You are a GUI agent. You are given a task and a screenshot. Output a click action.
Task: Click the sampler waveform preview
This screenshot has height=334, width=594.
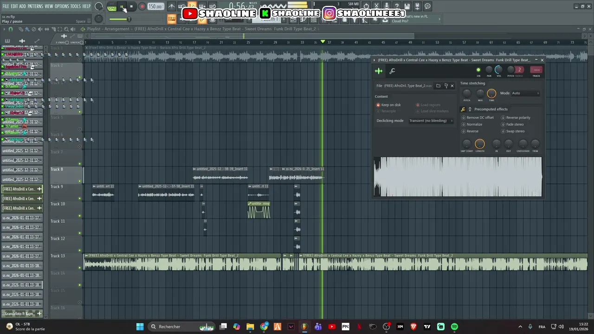click(458, 177)
